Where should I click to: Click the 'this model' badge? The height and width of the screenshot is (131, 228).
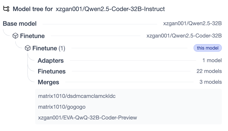coord(207,48)
